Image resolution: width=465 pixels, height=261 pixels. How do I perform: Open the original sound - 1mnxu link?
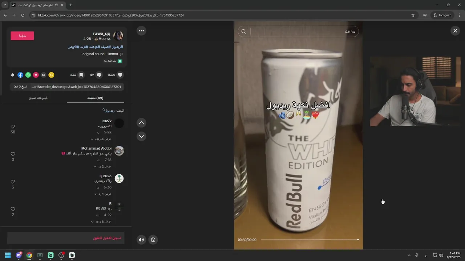click(x=100, y=54)
